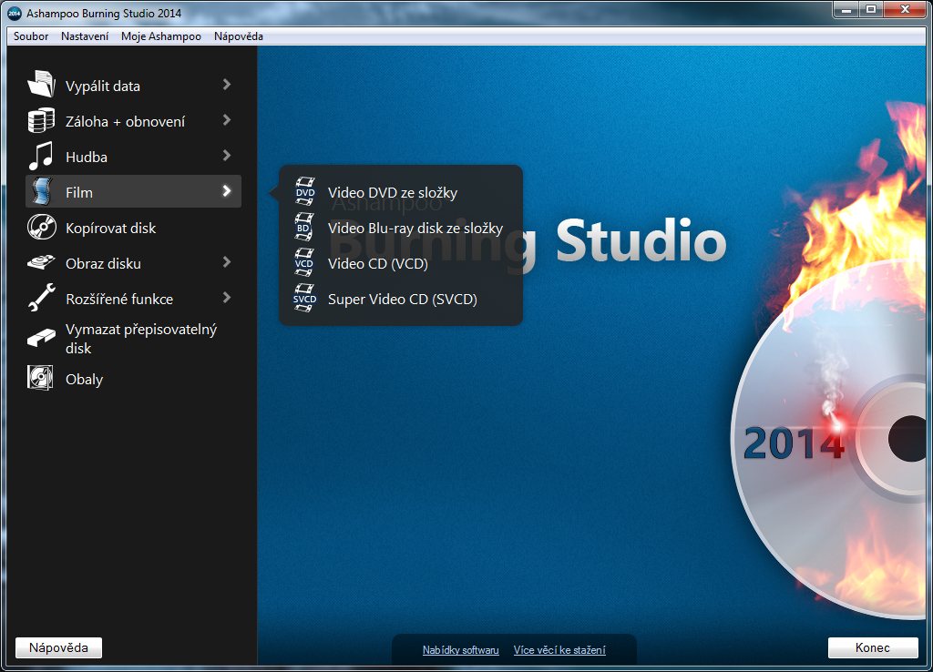Click the VCD film icon

(x=304, y=263)
